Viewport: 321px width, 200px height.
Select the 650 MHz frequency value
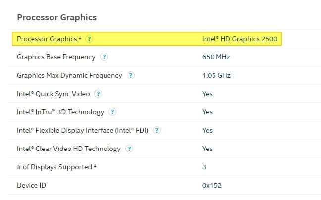(216, 57)
